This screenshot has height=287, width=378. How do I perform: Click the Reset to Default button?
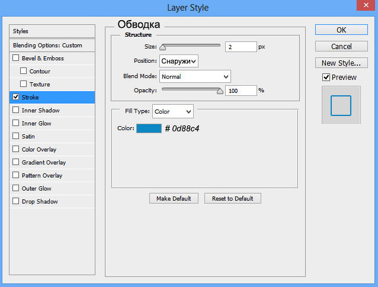pos(233,198)
